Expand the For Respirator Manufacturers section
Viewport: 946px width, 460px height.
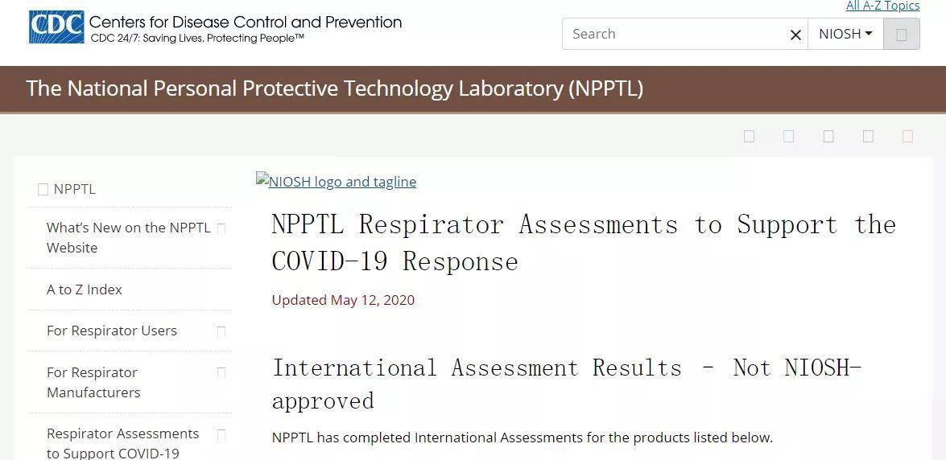pos(221,372)
